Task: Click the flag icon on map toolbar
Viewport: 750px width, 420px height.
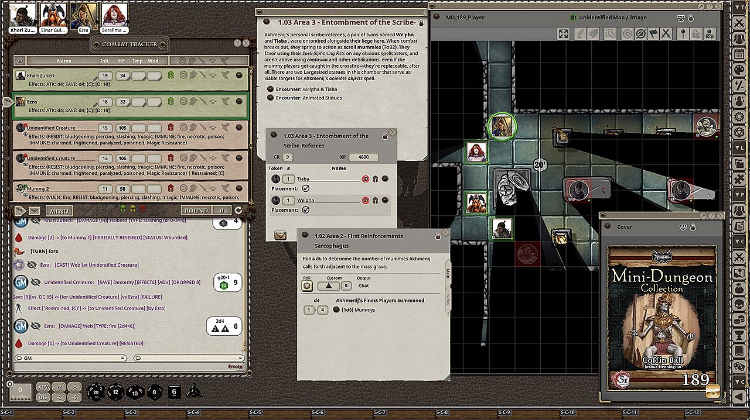Action: [x=653, y=35]
